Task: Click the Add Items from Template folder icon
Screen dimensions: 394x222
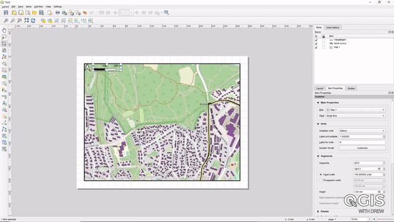Action: point(34,12)
